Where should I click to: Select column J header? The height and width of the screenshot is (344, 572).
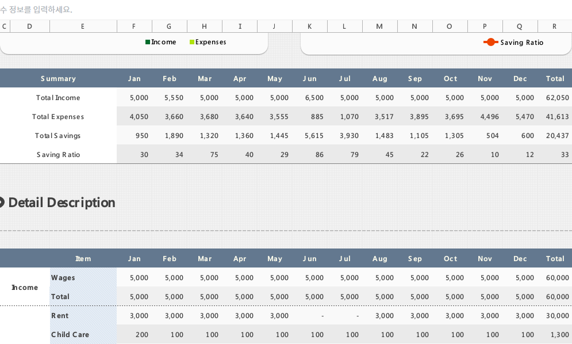pos(275,26)
